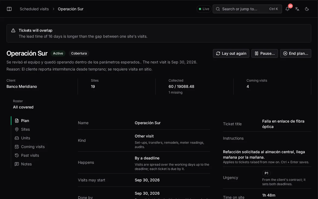Click the Coming visits calendar icon
318x199 pixels.
pyautogui.click(x=17, y=147)
